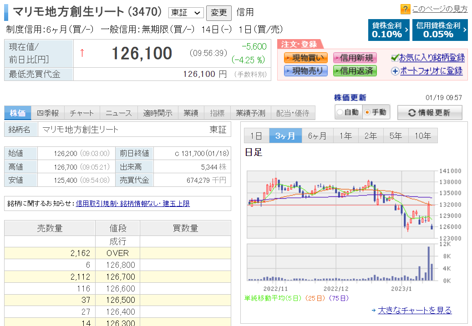This screenshot has width=472, height=326.
Task: Open the 信用貸株金利 0.05% panel
Action: tap(440, 30)
